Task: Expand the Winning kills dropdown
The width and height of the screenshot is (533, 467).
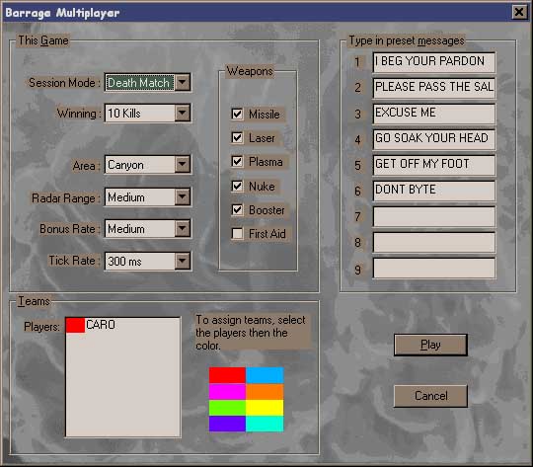Action: coord(183,113)
